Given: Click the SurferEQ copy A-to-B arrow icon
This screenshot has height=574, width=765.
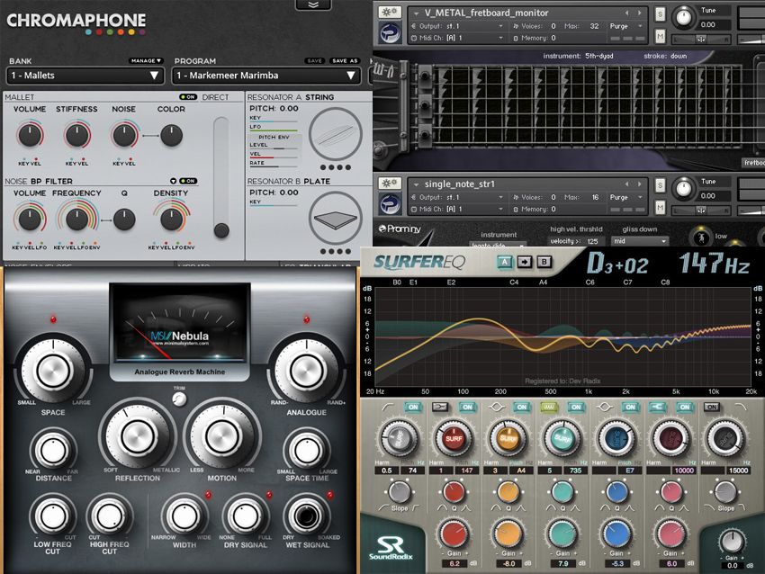Looking at the screenshot, I should (x=525, y=262).
